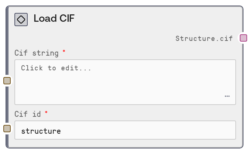Click the Cif id field label

pyautogui.click(x=28, y=114)
